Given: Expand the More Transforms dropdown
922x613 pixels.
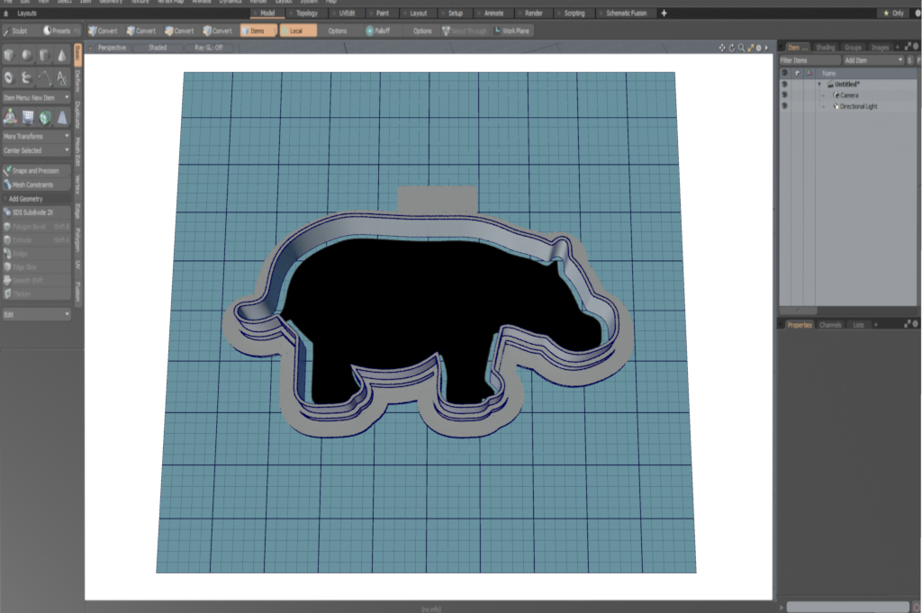Looking at the screenshot, I should click(36, 136).
